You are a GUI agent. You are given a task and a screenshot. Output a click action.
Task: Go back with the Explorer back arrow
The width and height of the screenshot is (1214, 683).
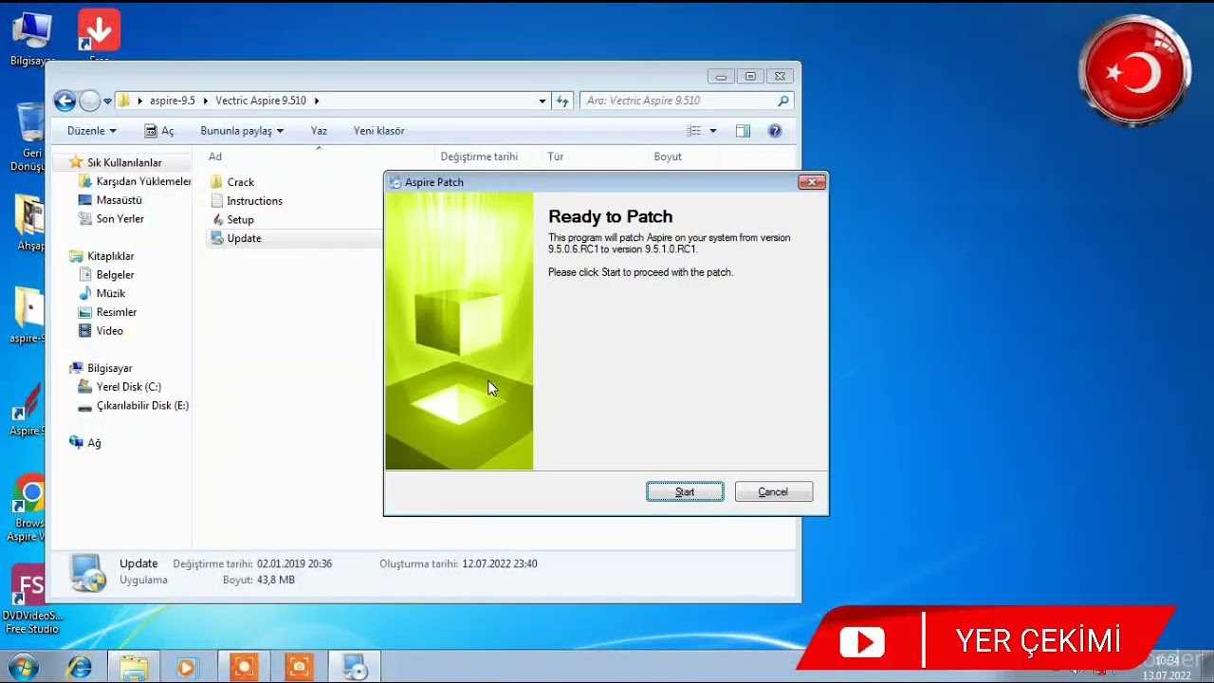click(x=64, y=101)
